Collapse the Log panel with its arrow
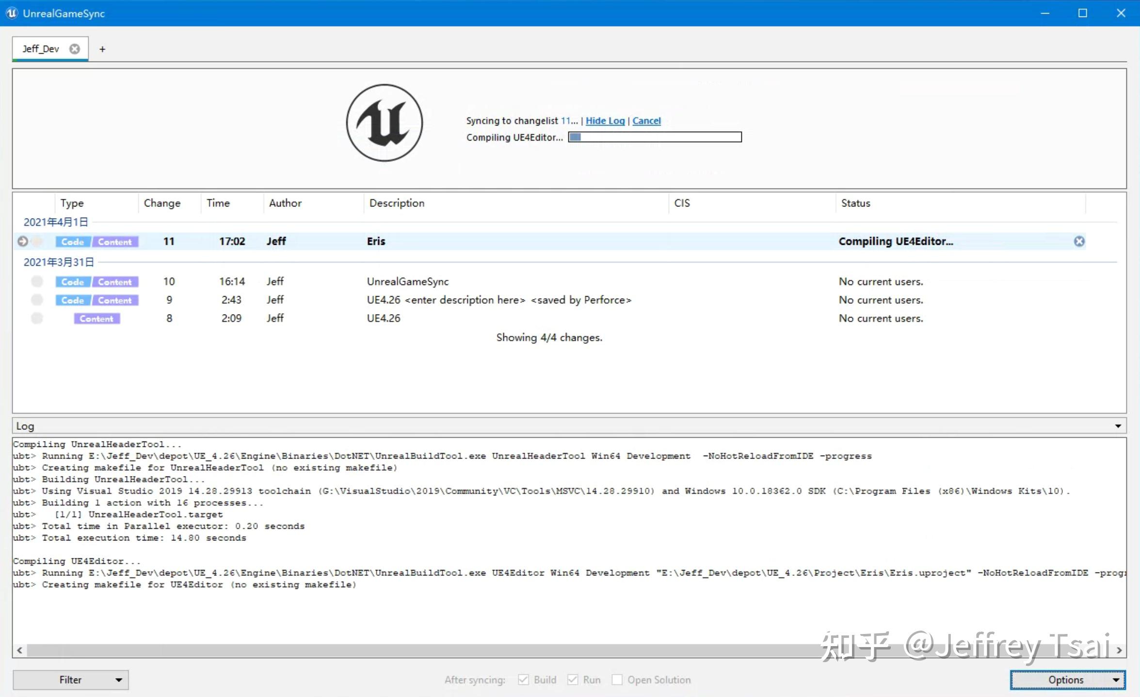The image size is (1140, 697). coord(1118,426)
